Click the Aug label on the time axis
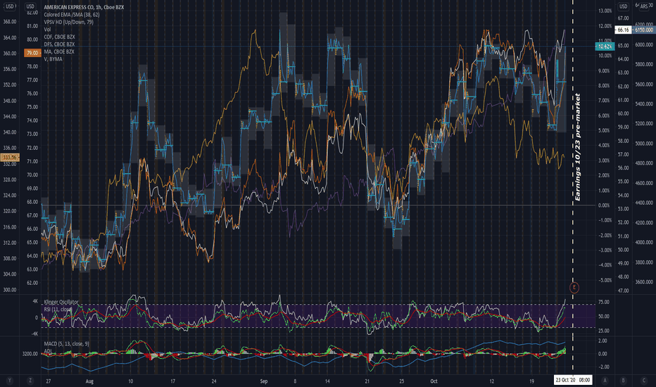 pos(89,381)
